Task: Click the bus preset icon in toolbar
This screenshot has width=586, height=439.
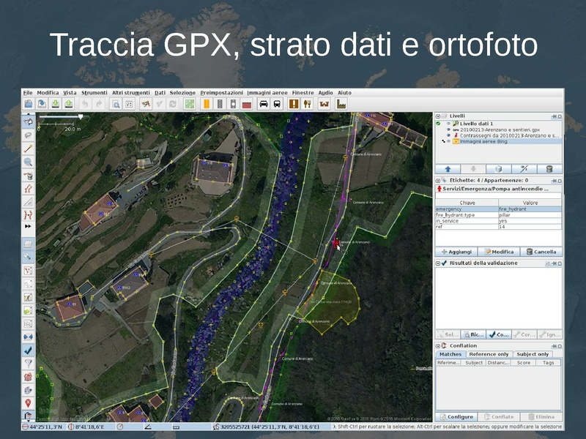Action: coord(277,104)
